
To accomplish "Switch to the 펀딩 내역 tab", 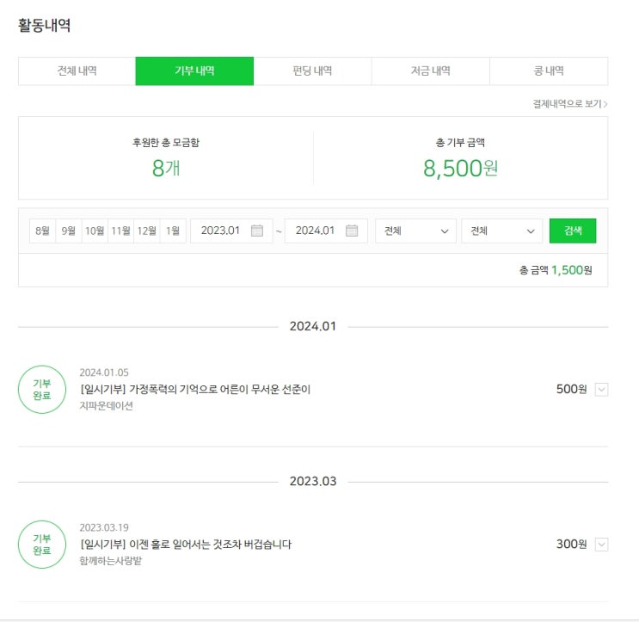I will (x=312, y=71).
